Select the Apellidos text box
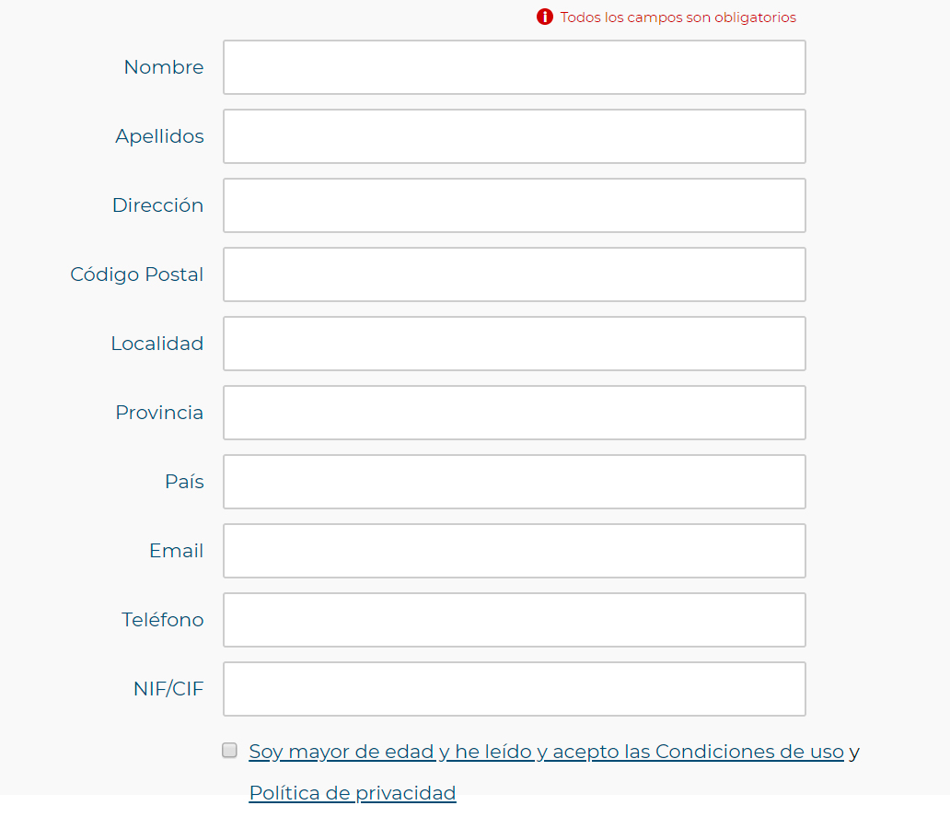950x829 pixels. [x=515, y=136]
